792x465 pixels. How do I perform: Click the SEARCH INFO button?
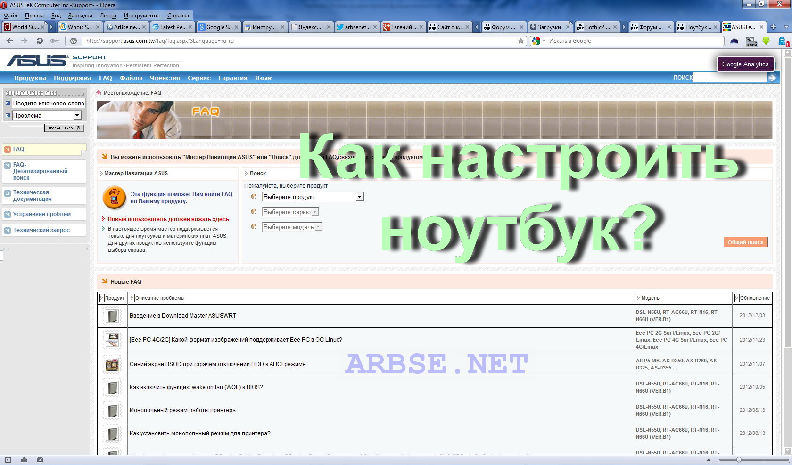point(64,128)
